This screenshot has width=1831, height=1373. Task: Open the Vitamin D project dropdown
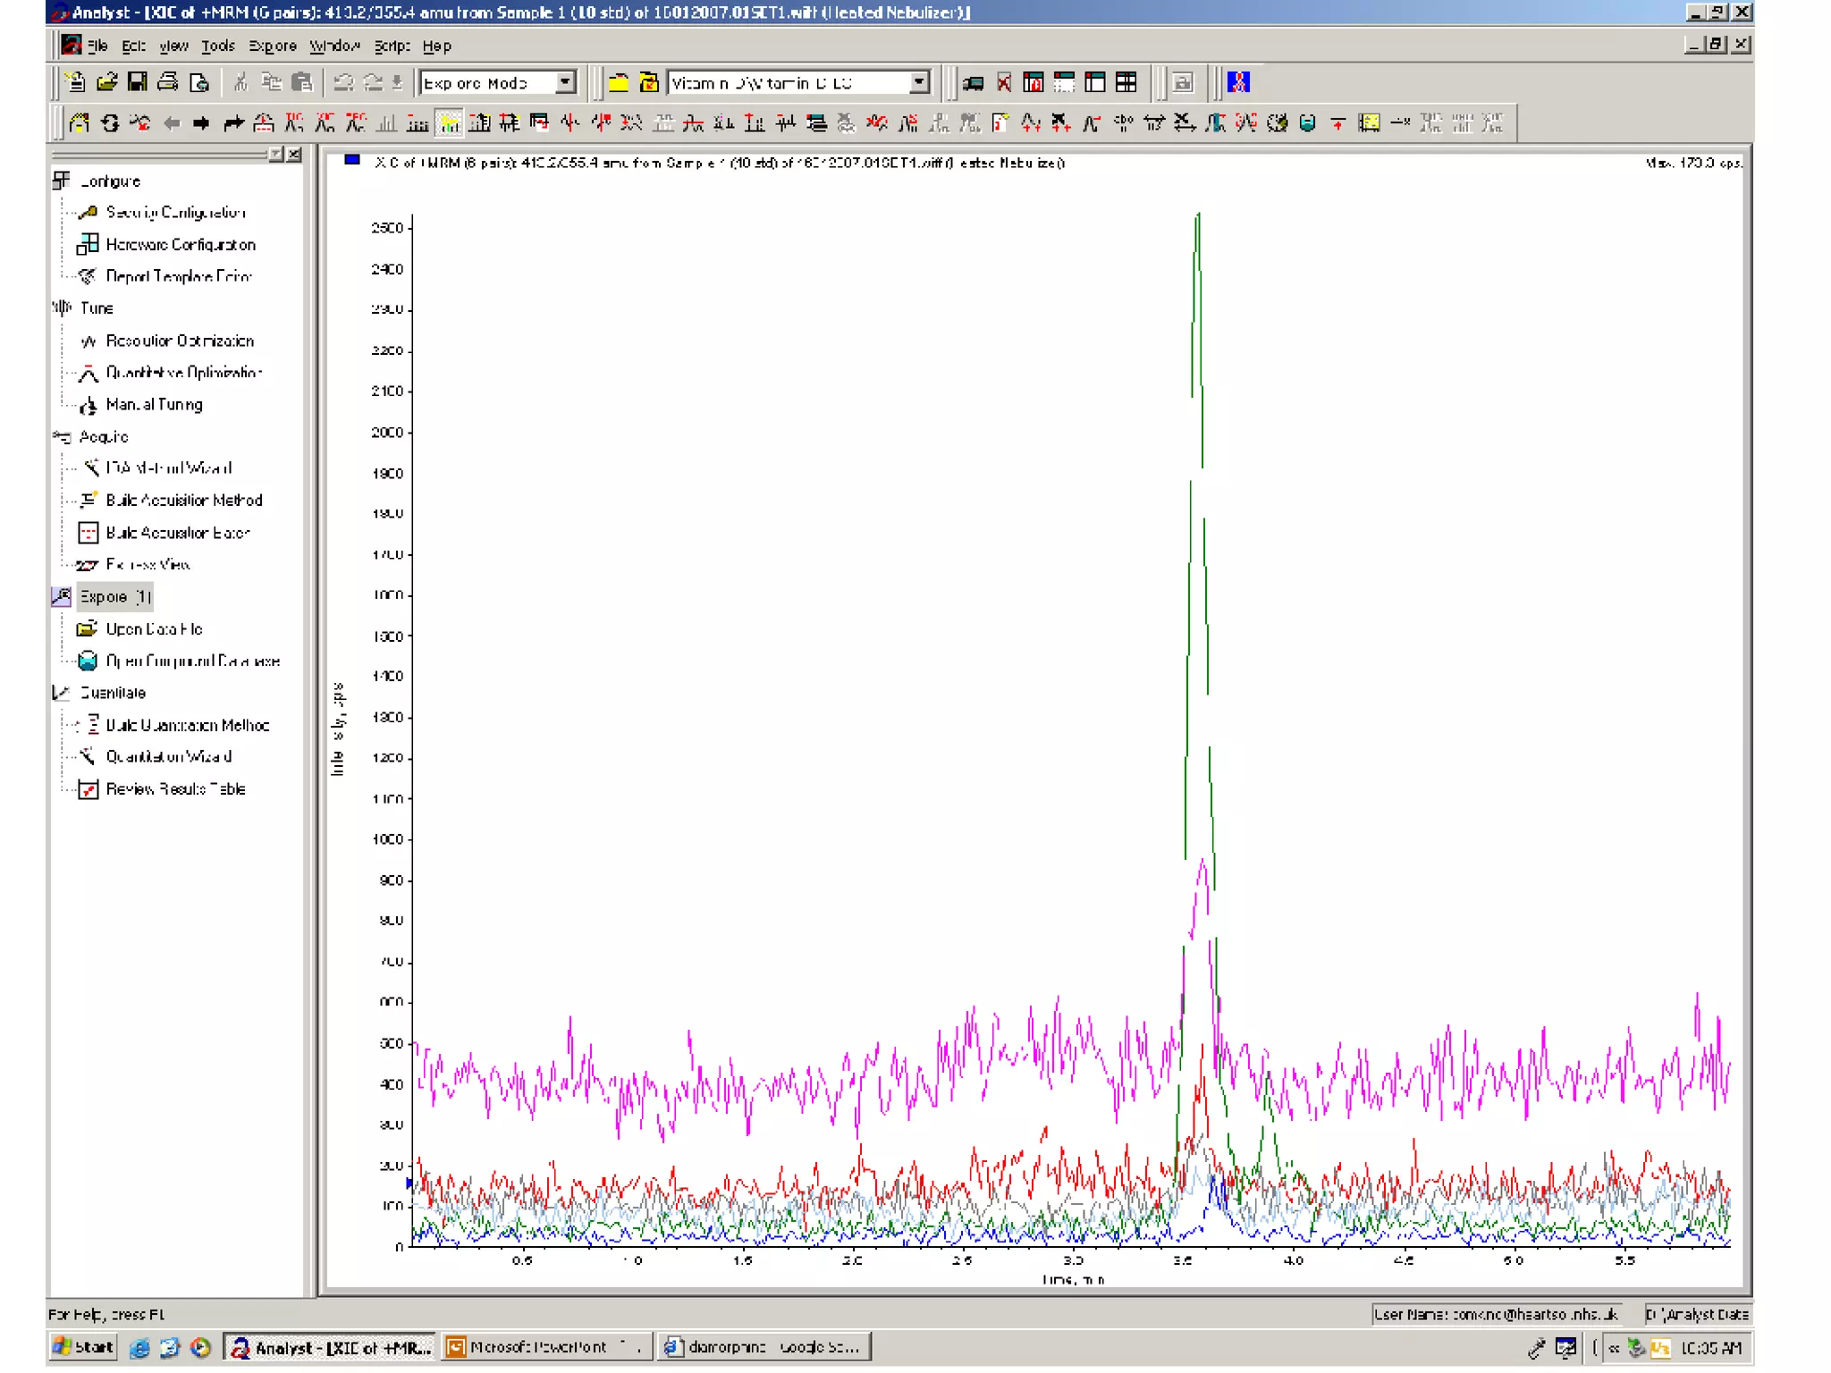[919, 83]
